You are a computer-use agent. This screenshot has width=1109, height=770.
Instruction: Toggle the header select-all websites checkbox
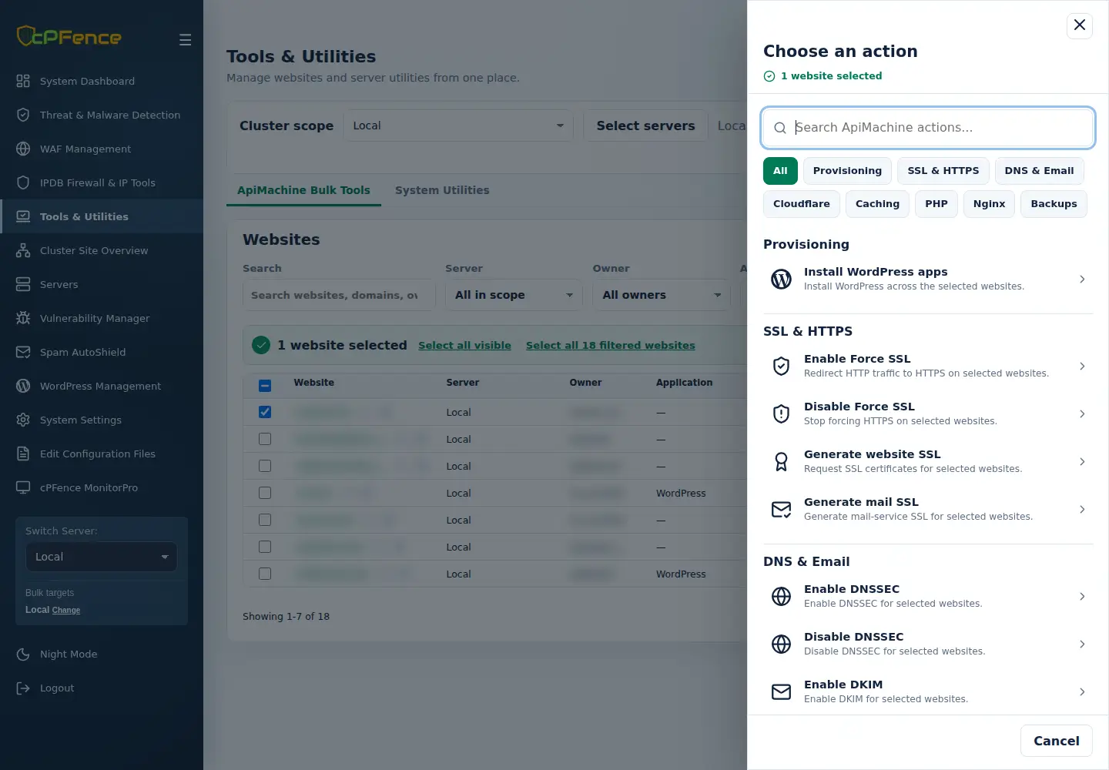(265, 386)
